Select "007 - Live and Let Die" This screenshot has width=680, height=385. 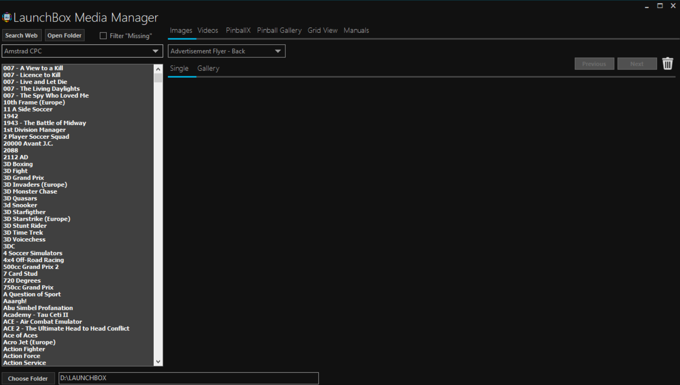point(35,82)
